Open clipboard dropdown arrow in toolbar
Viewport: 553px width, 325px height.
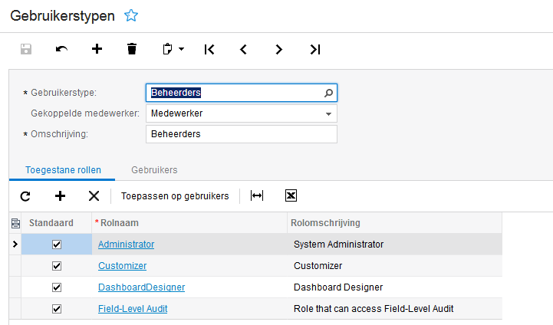(x=182, y=49)
